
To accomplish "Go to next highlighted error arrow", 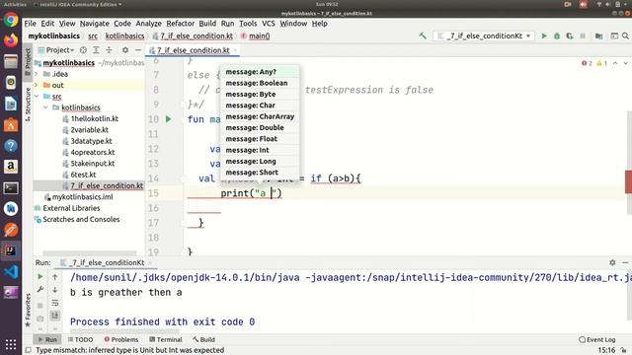I will click(x=625, y=63).
